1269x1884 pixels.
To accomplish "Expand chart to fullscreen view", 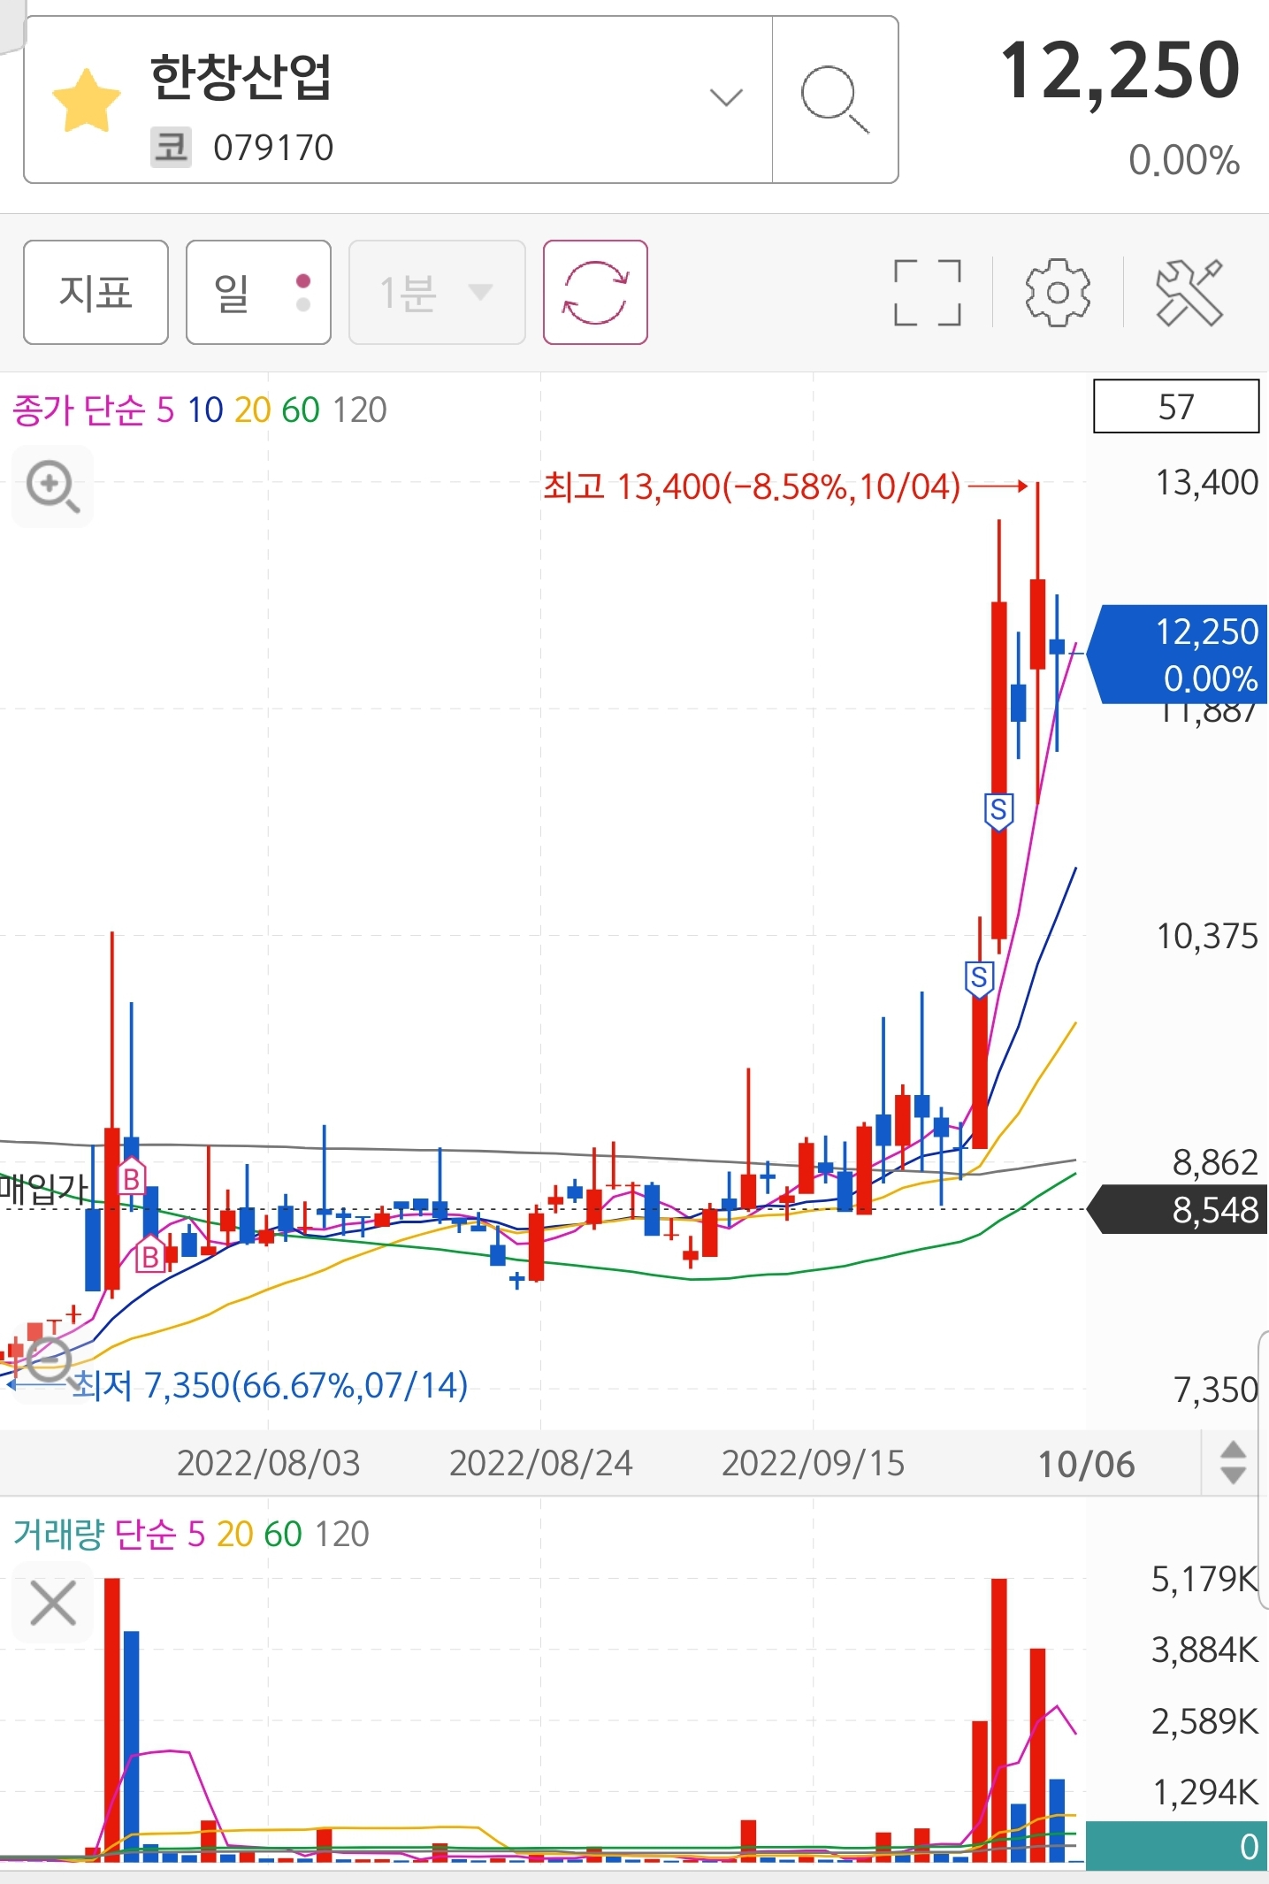I will pyautogui.click(x=927, y=293).
